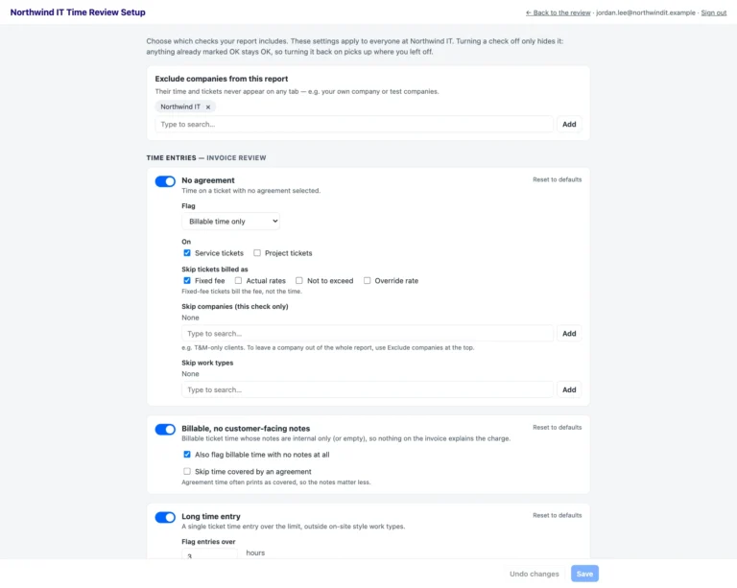Disable the Long time entry check

[165, 517]
